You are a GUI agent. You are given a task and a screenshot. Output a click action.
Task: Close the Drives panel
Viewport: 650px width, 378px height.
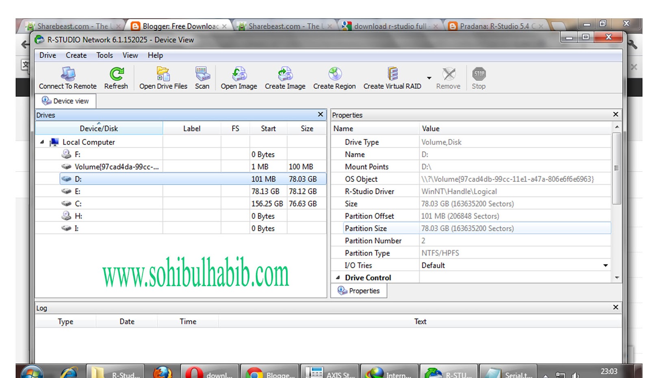click(321, 115)
